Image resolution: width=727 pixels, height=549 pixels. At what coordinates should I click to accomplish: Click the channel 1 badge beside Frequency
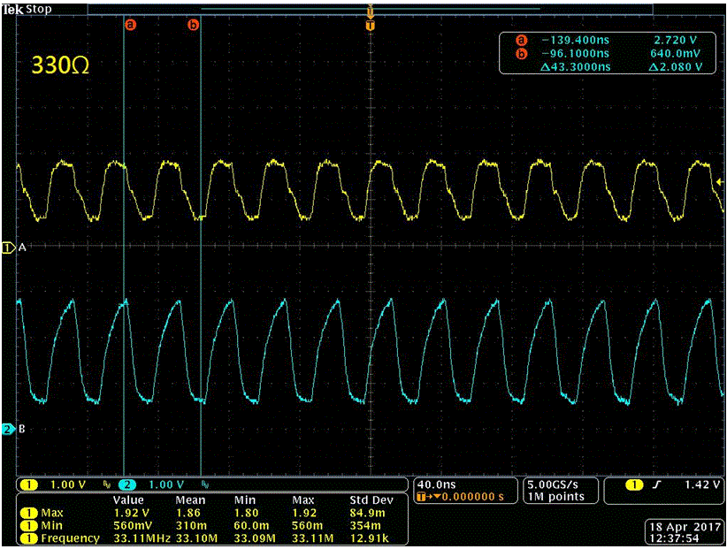(x=29, y=538)
